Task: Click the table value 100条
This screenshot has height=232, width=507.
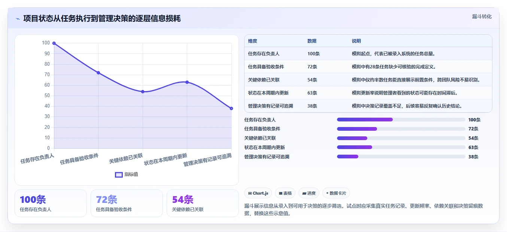Action: pyautogui.click(x=313, y=54)
